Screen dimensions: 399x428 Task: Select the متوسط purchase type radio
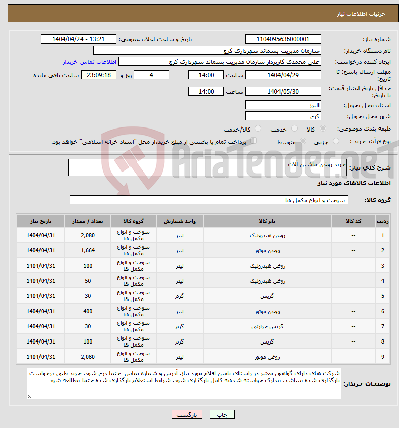[303, 141]
